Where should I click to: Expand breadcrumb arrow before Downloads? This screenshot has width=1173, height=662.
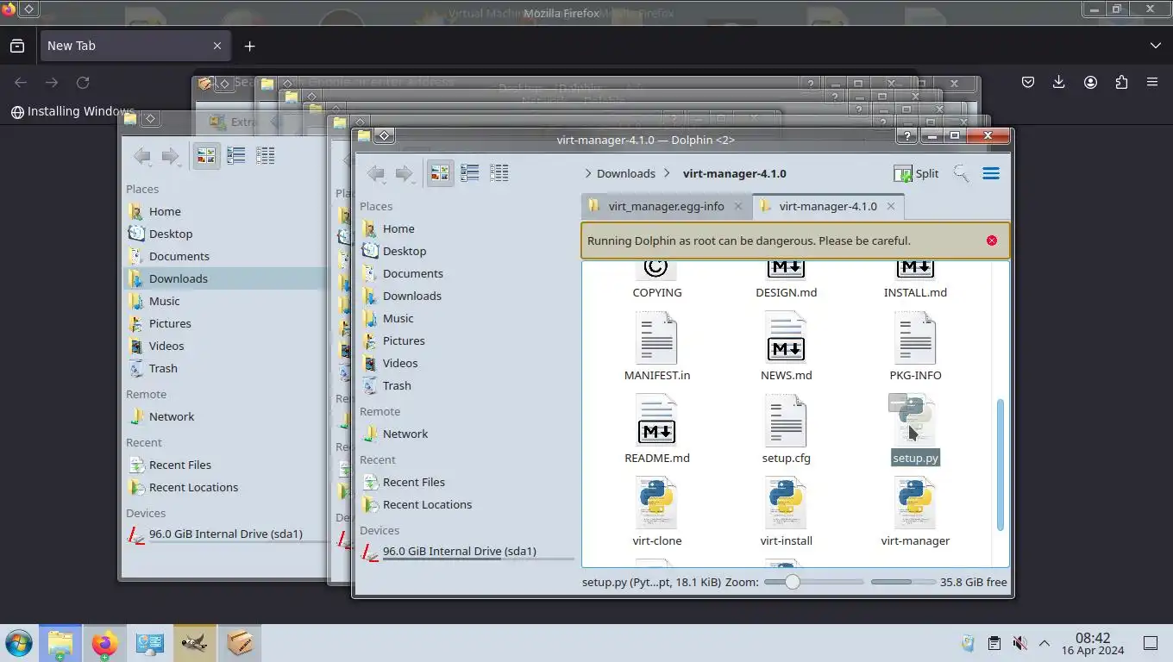tap(588, 173)
